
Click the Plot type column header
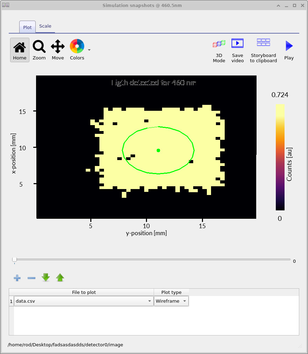tap(171, 292)
